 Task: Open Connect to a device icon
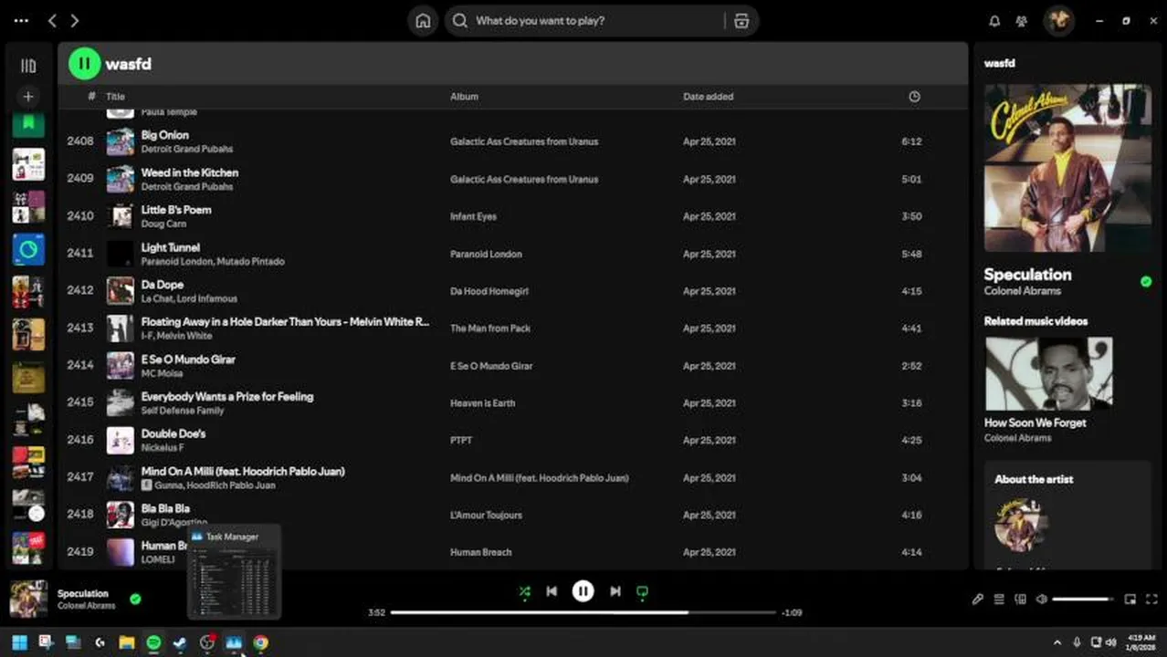[x=1020, y=599]
